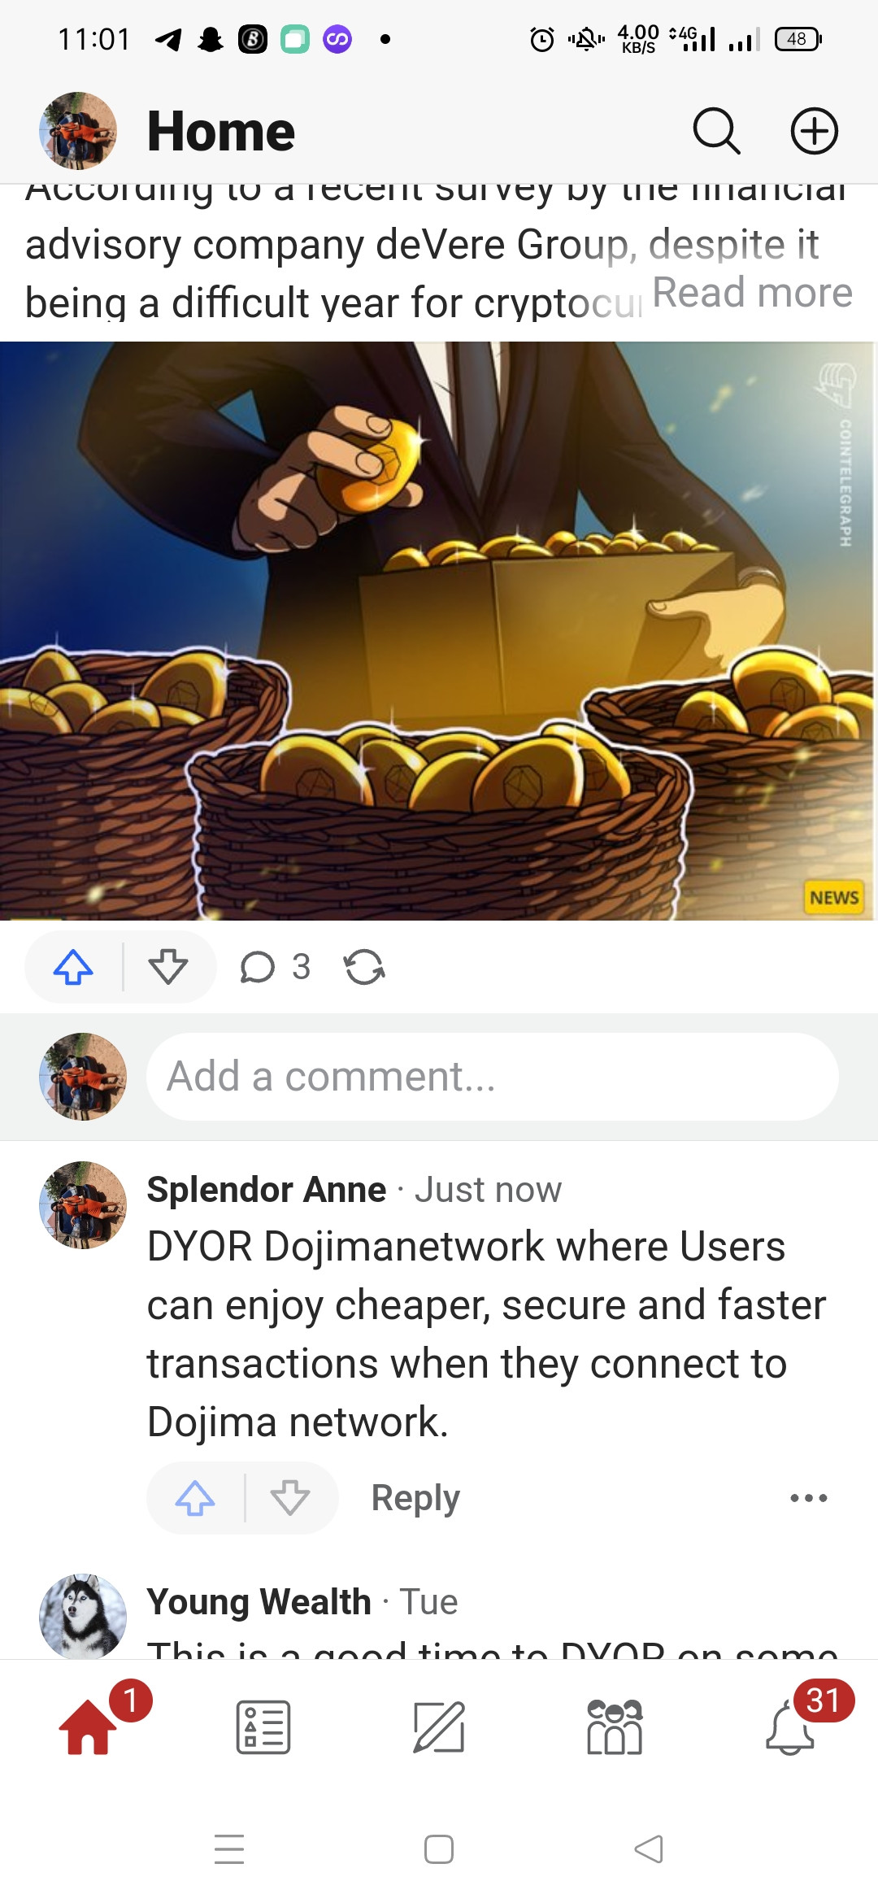Screen dimensions: 878x1903
Task: Open the Cointelegraph baskets image
Action: (438, 631)
